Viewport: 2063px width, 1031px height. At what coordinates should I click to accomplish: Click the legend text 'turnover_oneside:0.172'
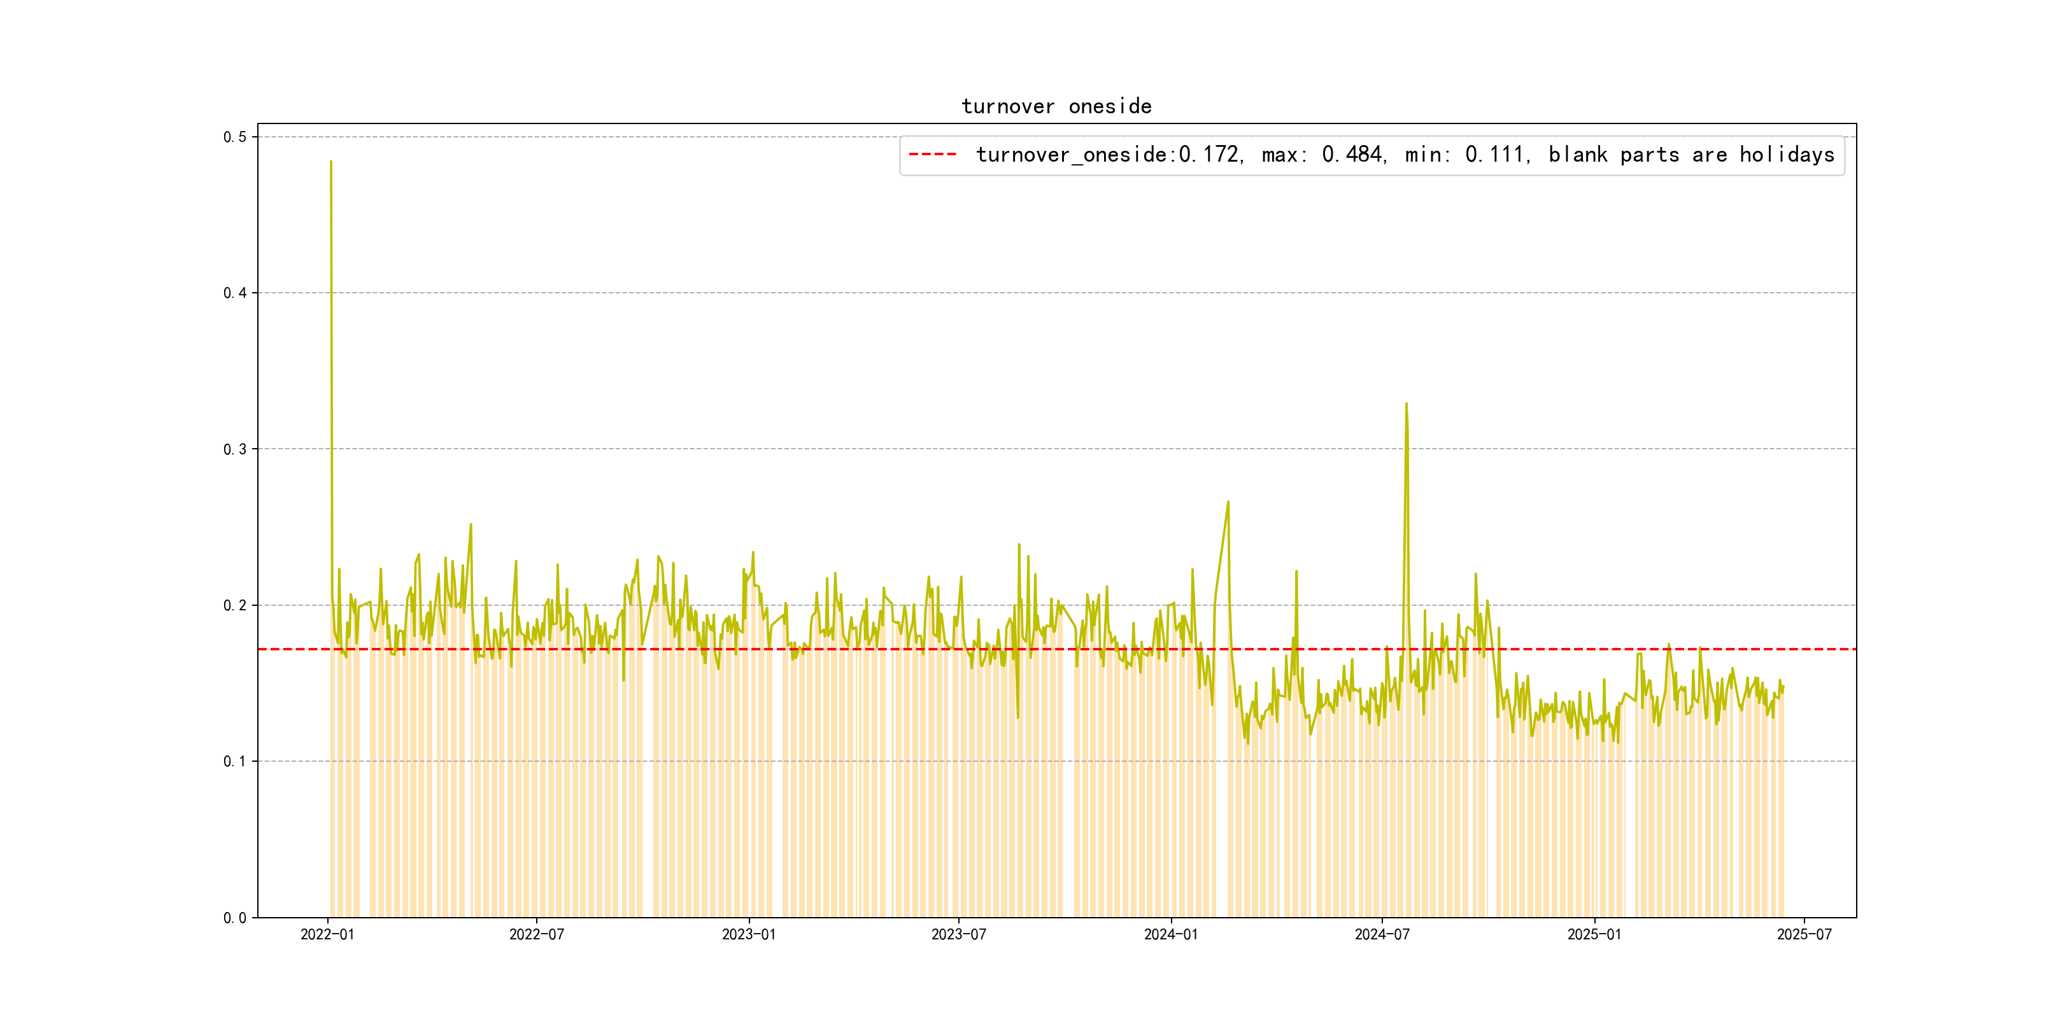[x=1109, y=155]
